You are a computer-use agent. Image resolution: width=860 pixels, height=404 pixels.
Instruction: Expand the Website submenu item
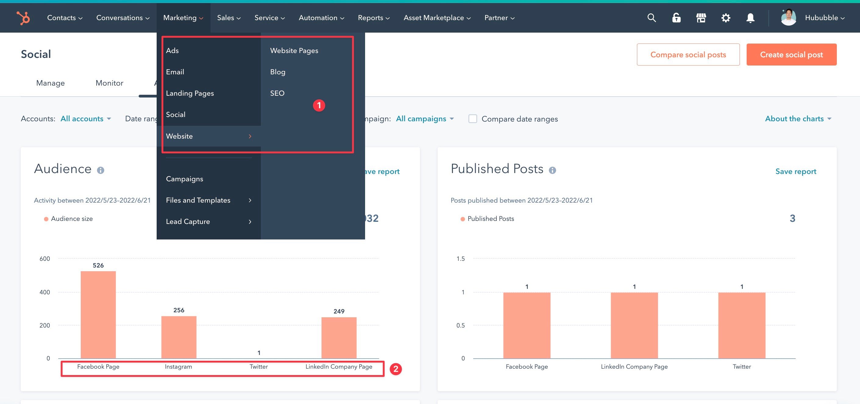tap(209, 136)
